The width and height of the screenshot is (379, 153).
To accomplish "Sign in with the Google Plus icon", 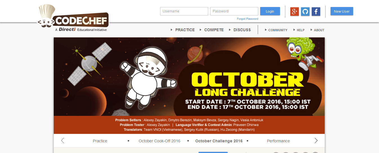I will (295, 12).
